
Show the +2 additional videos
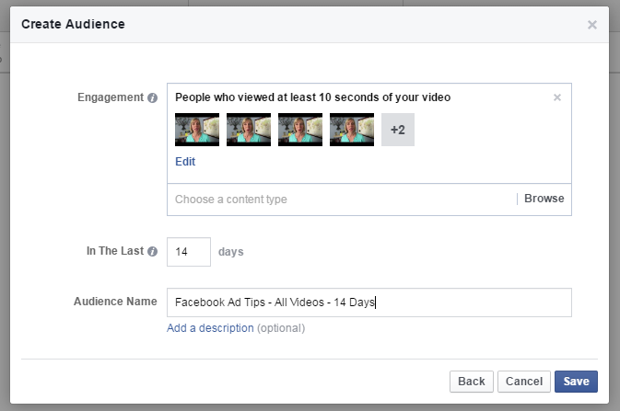pos(398,130)
